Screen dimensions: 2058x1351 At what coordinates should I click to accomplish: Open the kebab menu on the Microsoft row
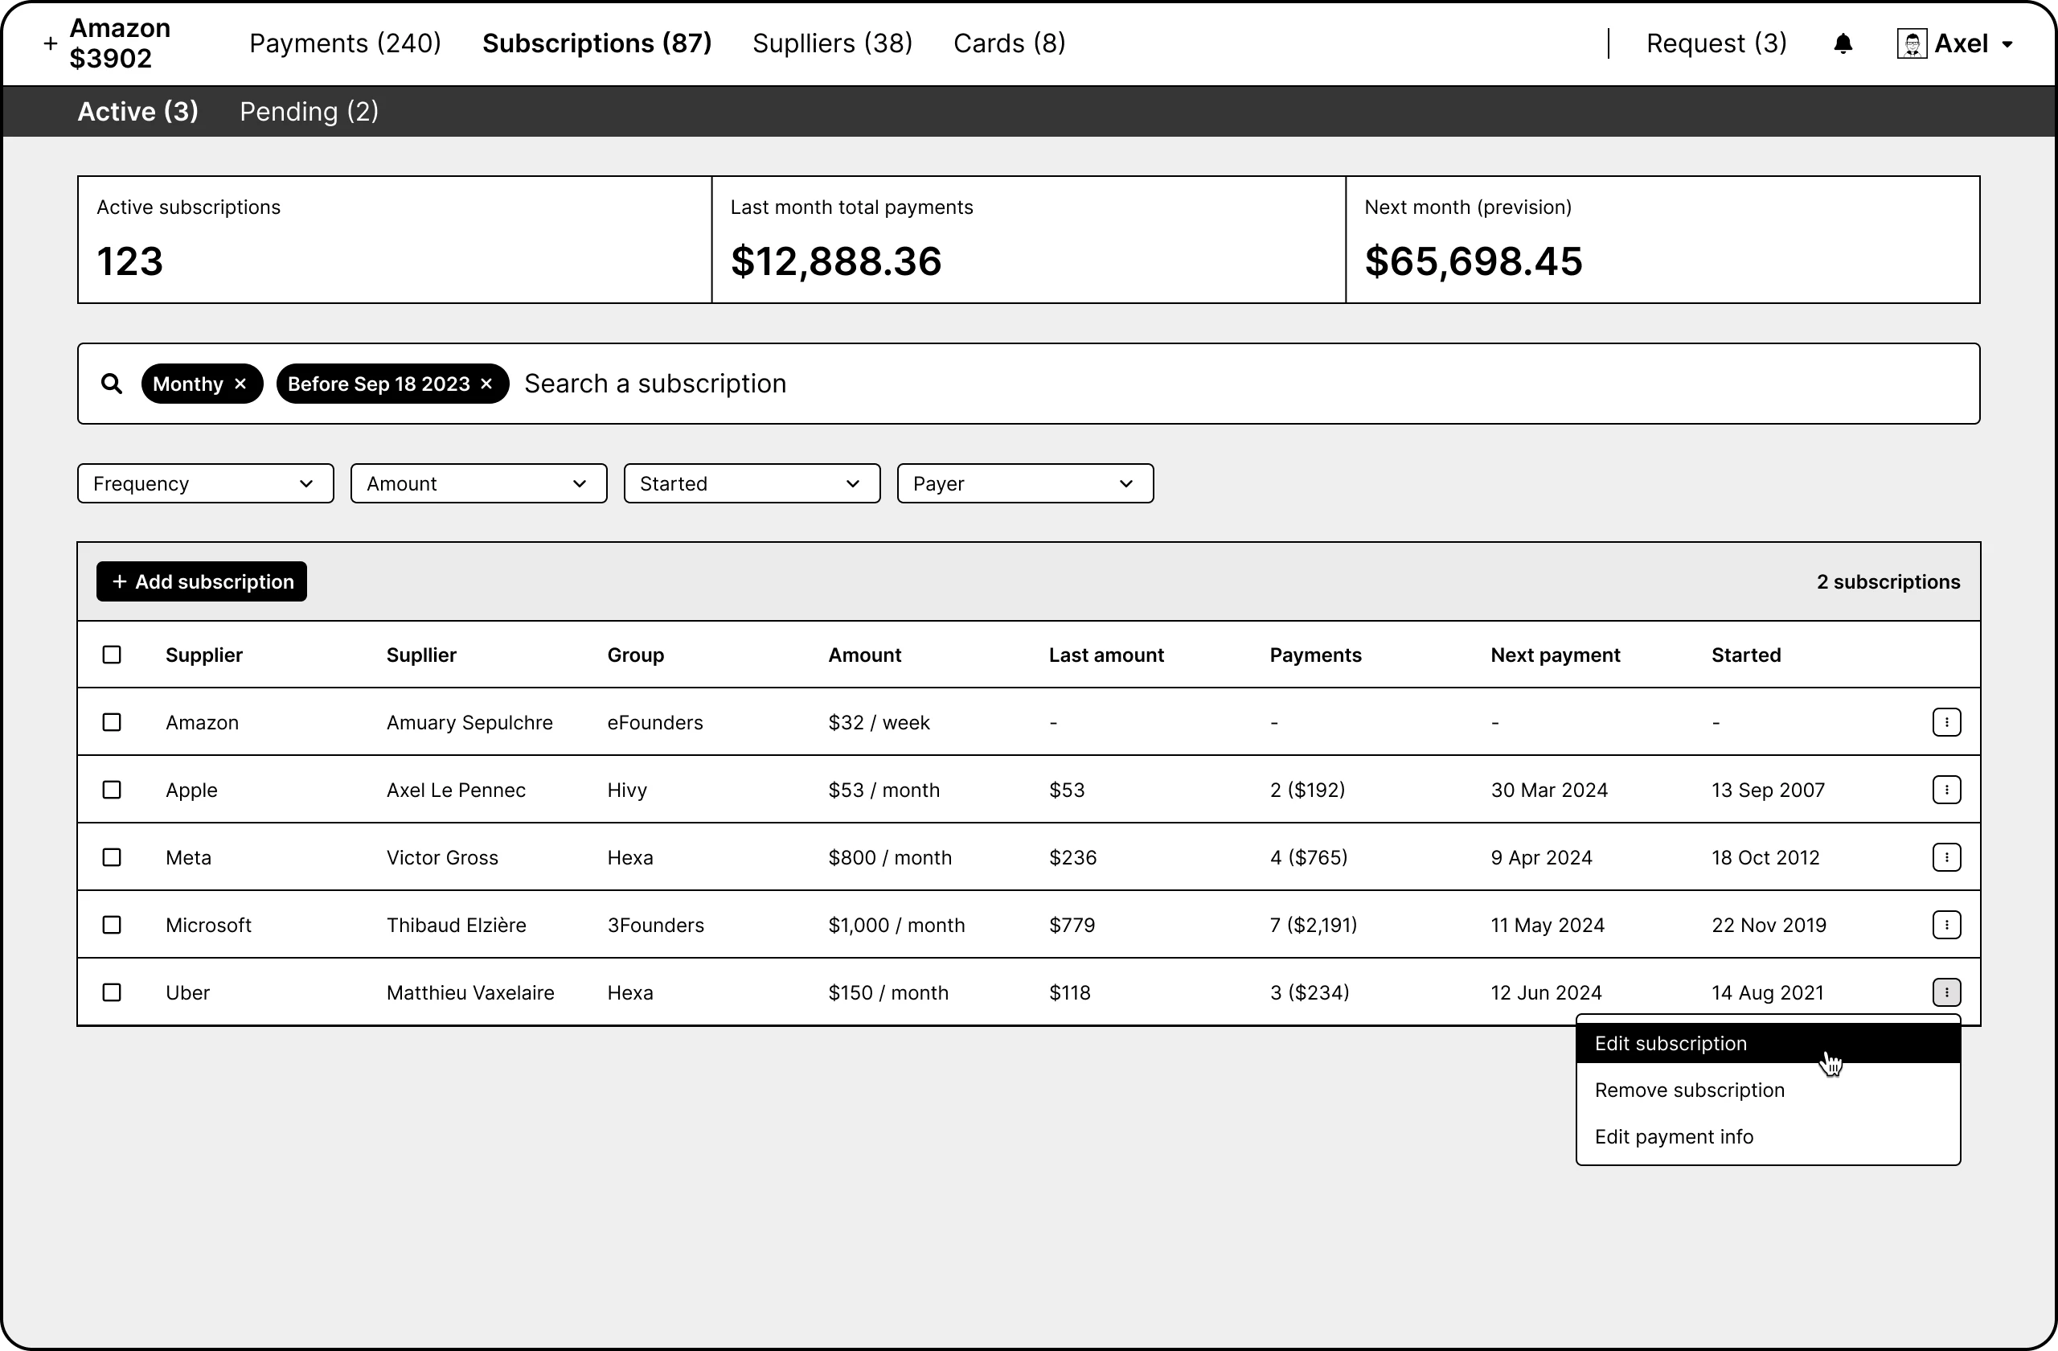pyautogui.click(x=1946, y=924)
